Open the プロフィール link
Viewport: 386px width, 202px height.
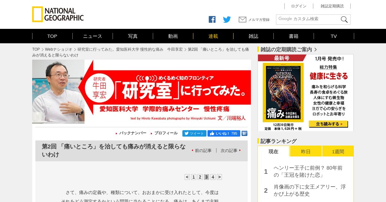pyautogui.click(x=166, y=133)
